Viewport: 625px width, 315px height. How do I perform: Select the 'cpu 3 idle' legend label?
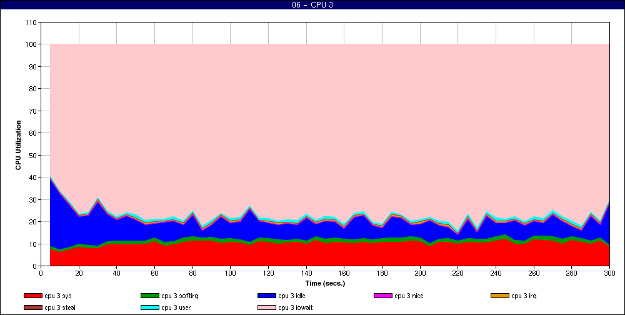(292, 296)
